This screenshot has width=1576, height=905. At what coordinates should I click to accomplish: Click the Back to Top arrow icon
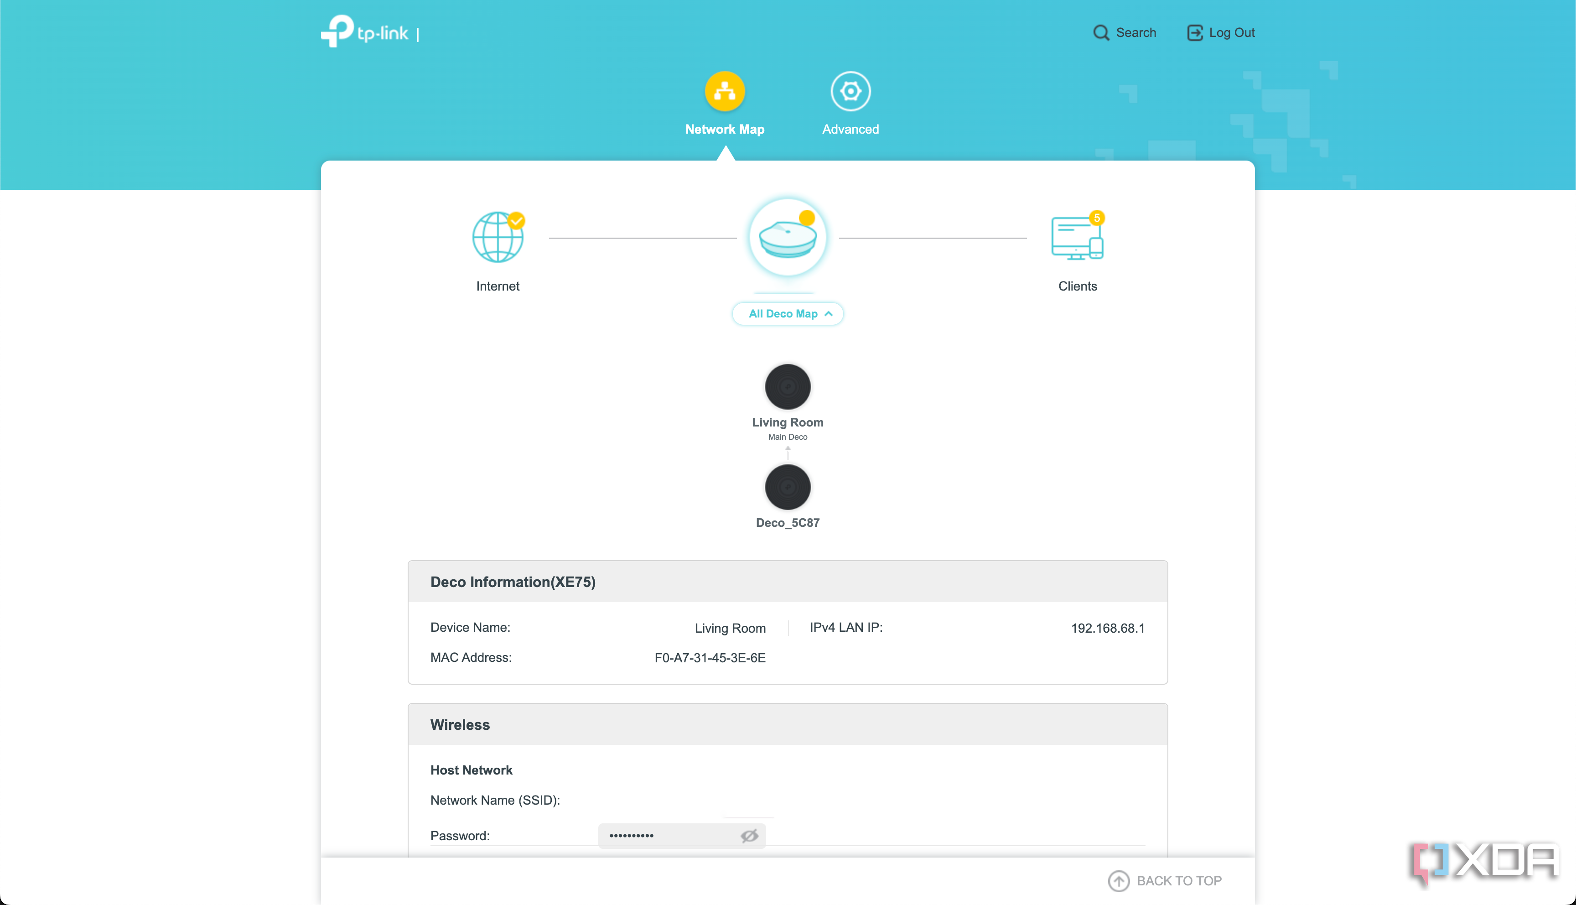coord(1118,881)
